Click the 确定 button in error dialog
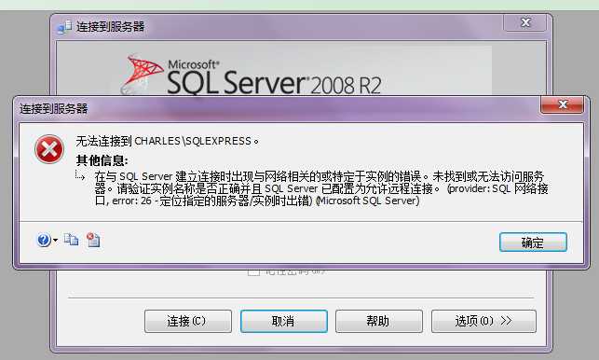Image resolution: width=599 pixels, height=360 pixels. click(x=533, y=242)
